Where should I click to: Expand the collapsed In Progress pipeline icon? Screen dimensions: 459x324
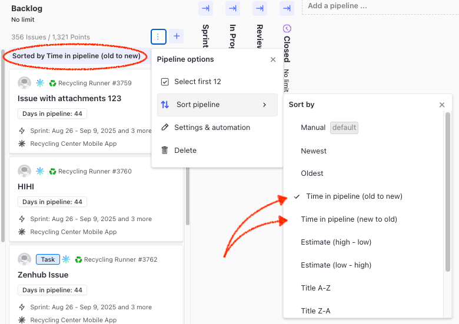232,8
